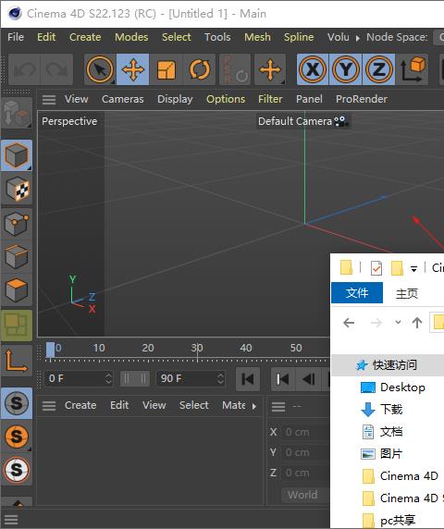The image size is (444, 529).
Task: Click the 90 F end frame field
Action: pyautogui.click(x=191, y=378)
